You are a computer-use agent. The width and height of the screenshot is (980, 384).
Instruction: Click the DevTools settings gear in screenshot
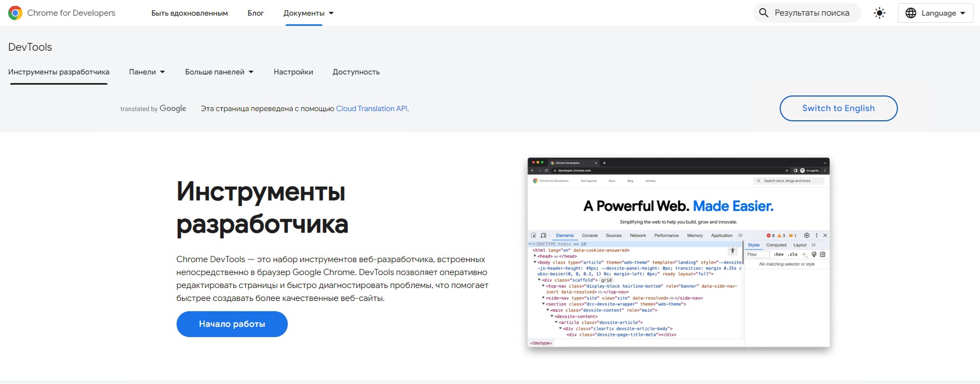point(807,236)
